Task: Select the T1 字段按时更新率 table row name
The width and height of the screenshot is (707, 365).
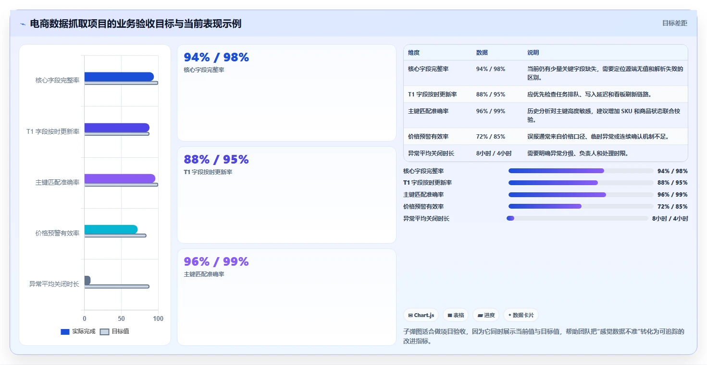Action: [x=433, y=94]
